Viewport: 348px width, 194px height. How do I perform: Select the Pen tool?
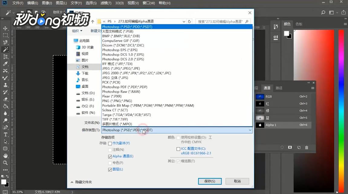point(5,127)
